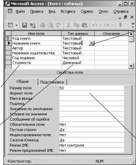Click the Условие на значение input box
Viewport: 136px width, 165px height.
coord(91,114)
